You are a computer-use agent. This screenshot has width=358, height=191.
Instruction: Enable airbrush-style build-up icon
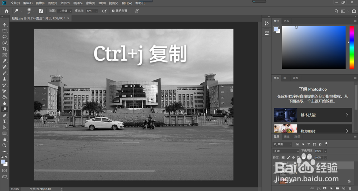coord(104,11)
